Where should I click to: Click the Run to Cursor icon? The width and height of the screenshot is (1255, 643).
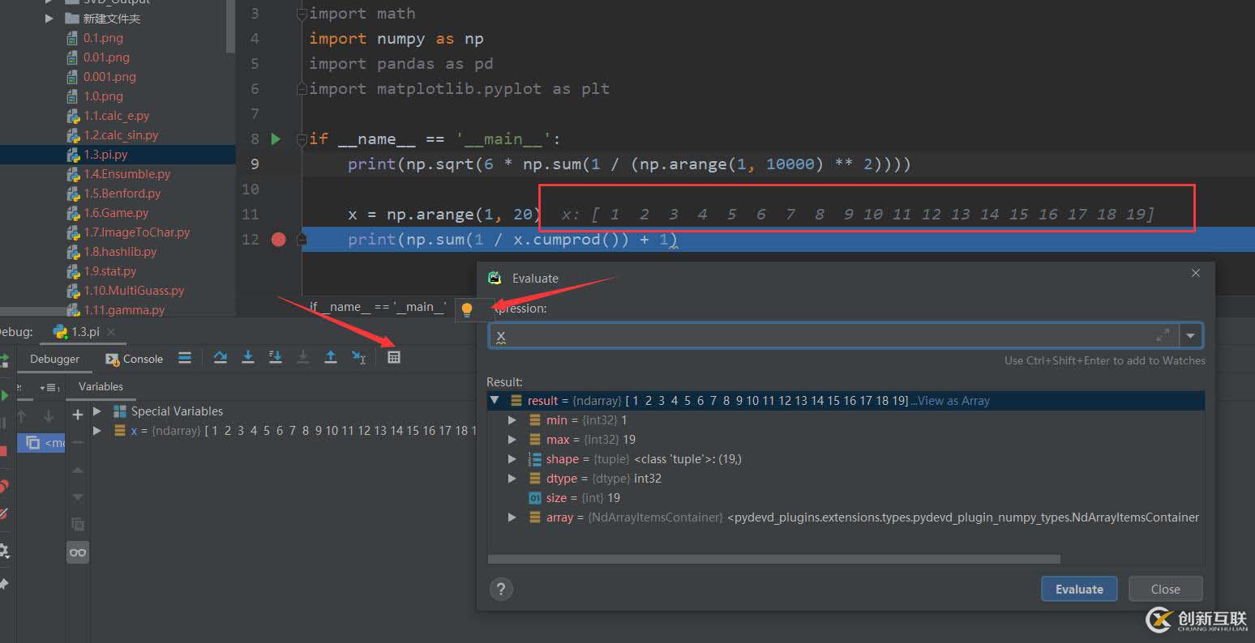pos(358,357)
